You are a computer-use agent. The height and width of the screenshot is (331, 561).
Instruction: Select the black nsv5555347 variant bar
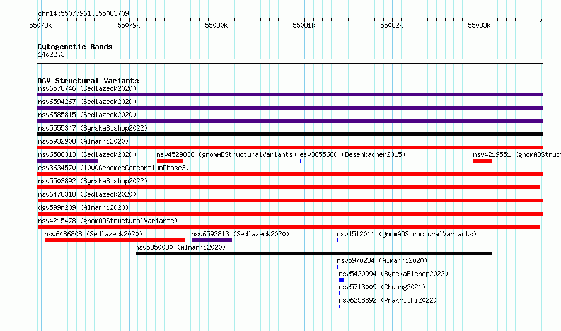[290, 134]
